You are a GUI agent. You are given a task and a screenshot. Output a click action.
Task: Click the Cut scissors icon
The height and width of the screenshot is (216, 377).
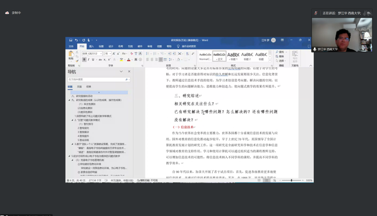pyautogui.click(x=77, y=52)
